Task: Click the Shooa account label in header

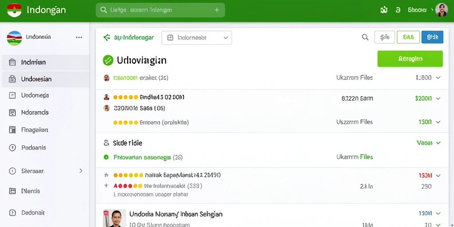Action: pyautogui.click(x=417, y=10)
